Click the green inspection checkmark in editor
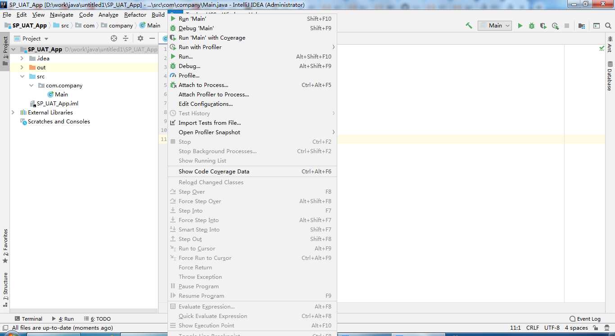The height and width of the screenshot is (336, 615). 601,48
